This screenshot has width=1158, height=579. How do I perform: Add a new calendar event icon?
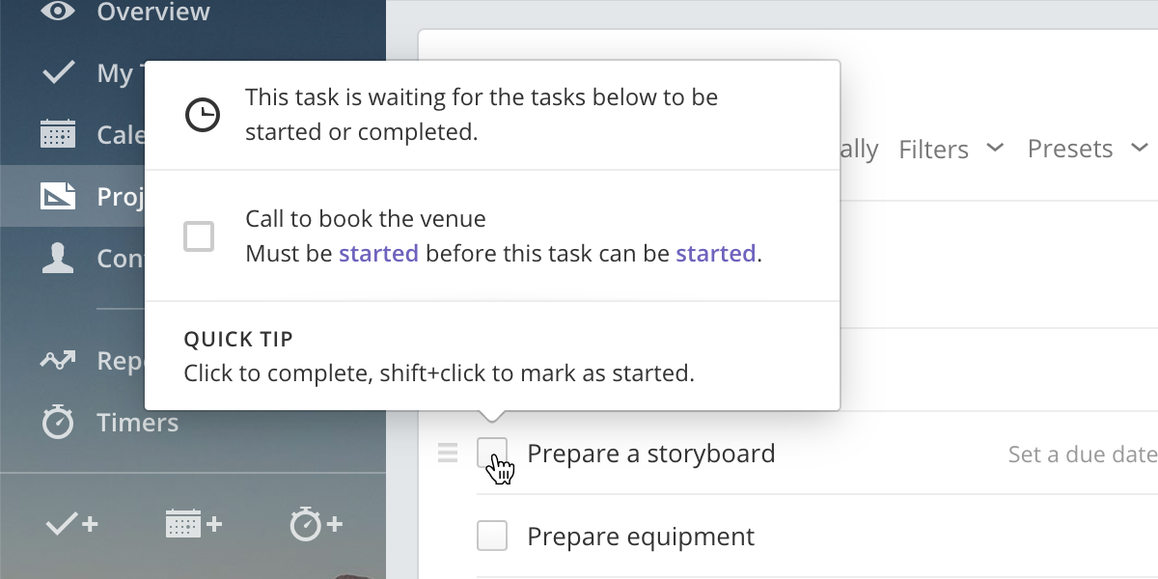pyautogui.click(x=193, y=524)
